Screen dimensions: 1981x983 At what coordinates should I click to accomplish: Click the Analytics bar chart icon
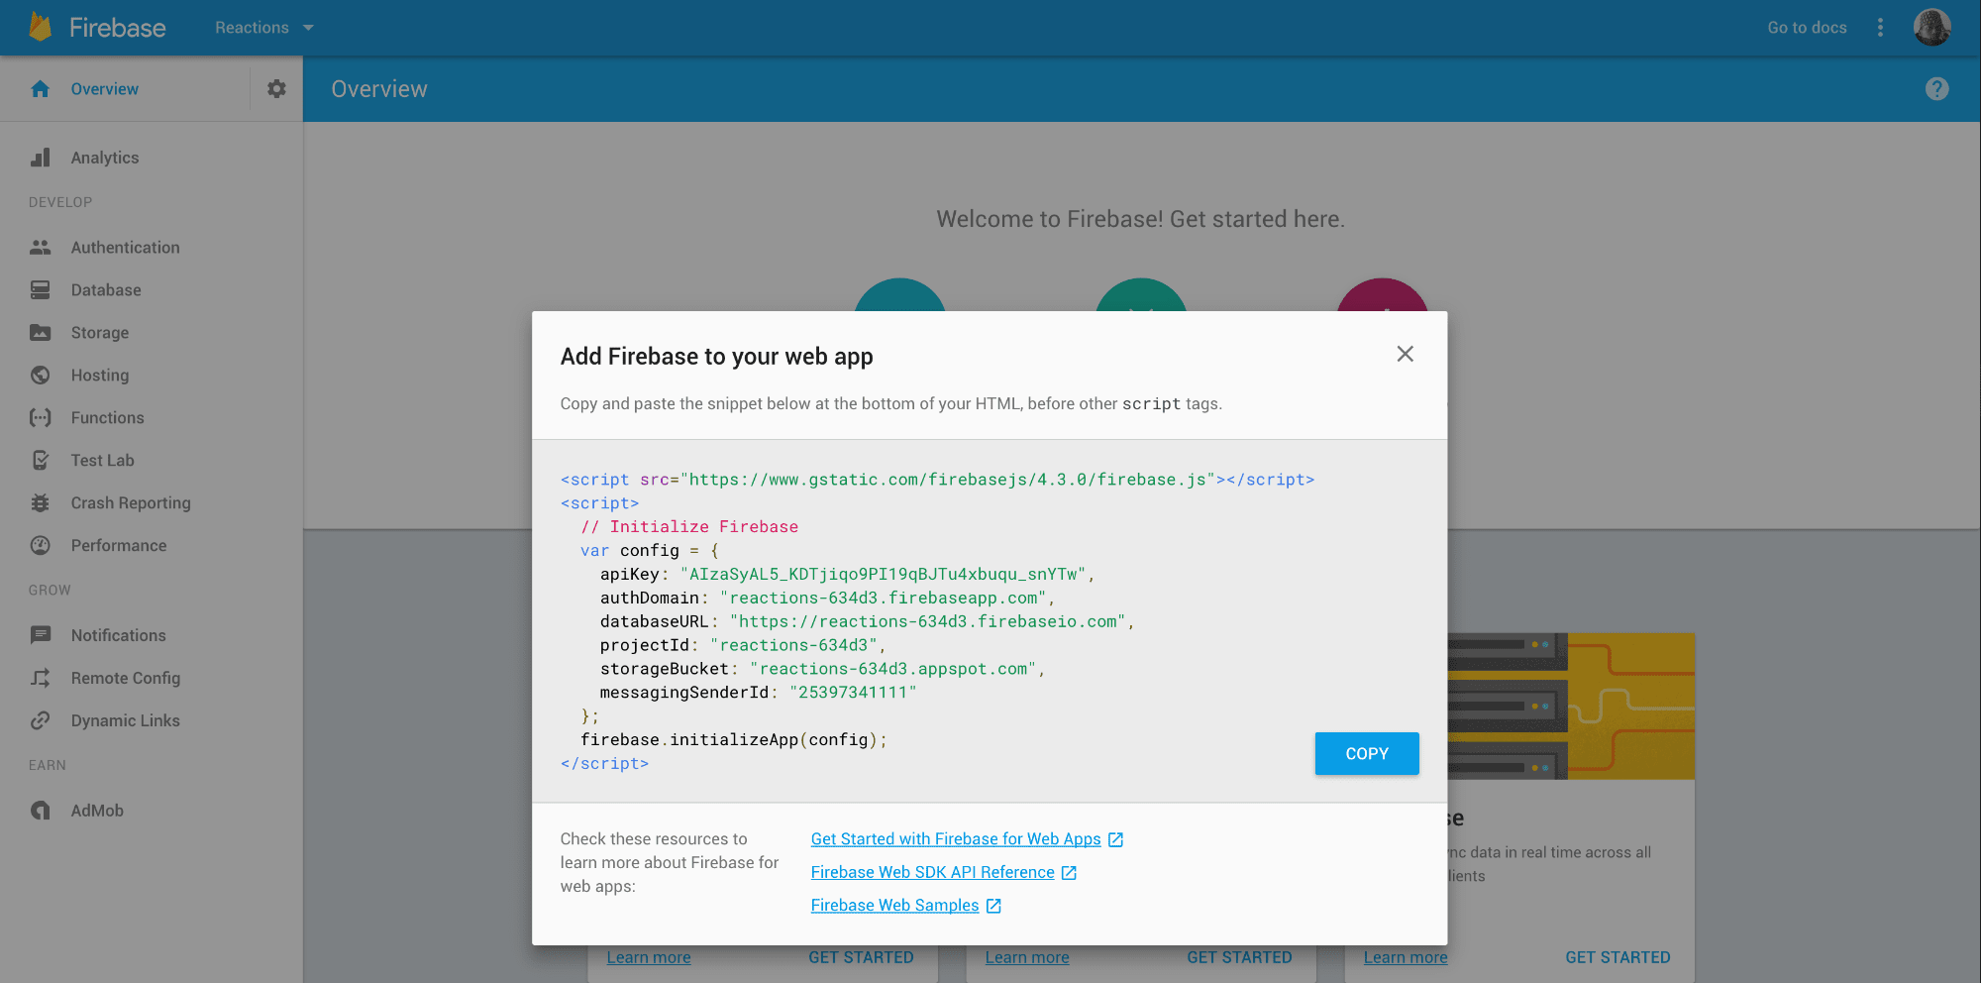(x=41, y=158)
